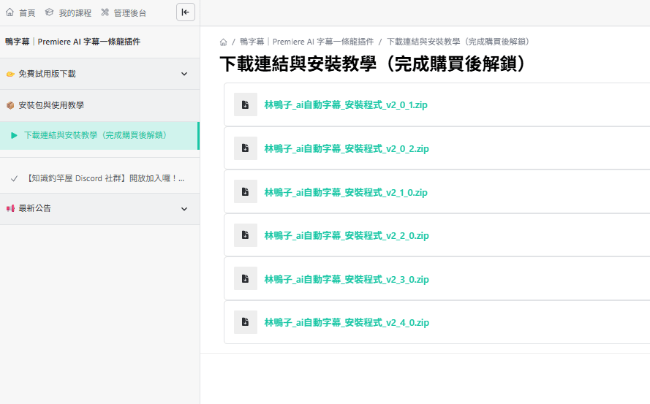Expand the 免費試用版下載 section chevron
This screenshot has height=404, width=650.
click(x=184, y=74)
